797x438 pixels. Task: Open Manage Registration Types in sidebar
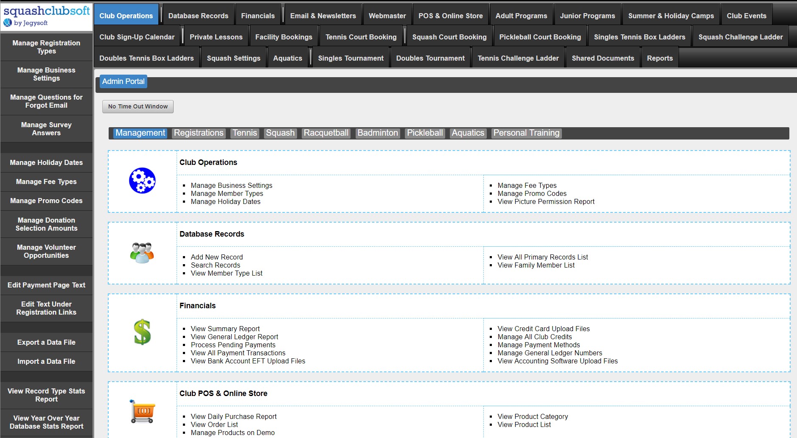pos(46,47)
